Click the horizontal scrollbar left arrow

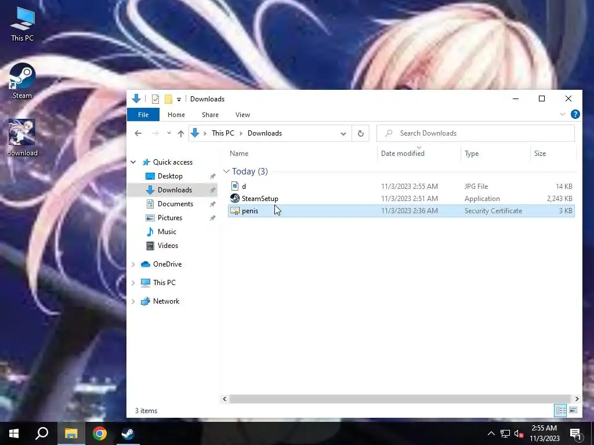224,399
